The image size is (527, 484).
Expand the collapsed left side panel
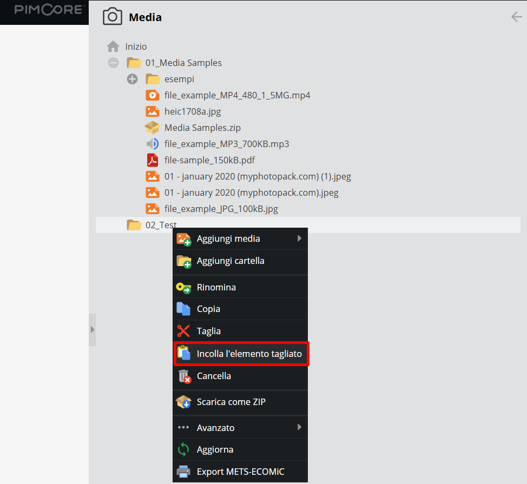click(x=92, y=329)
